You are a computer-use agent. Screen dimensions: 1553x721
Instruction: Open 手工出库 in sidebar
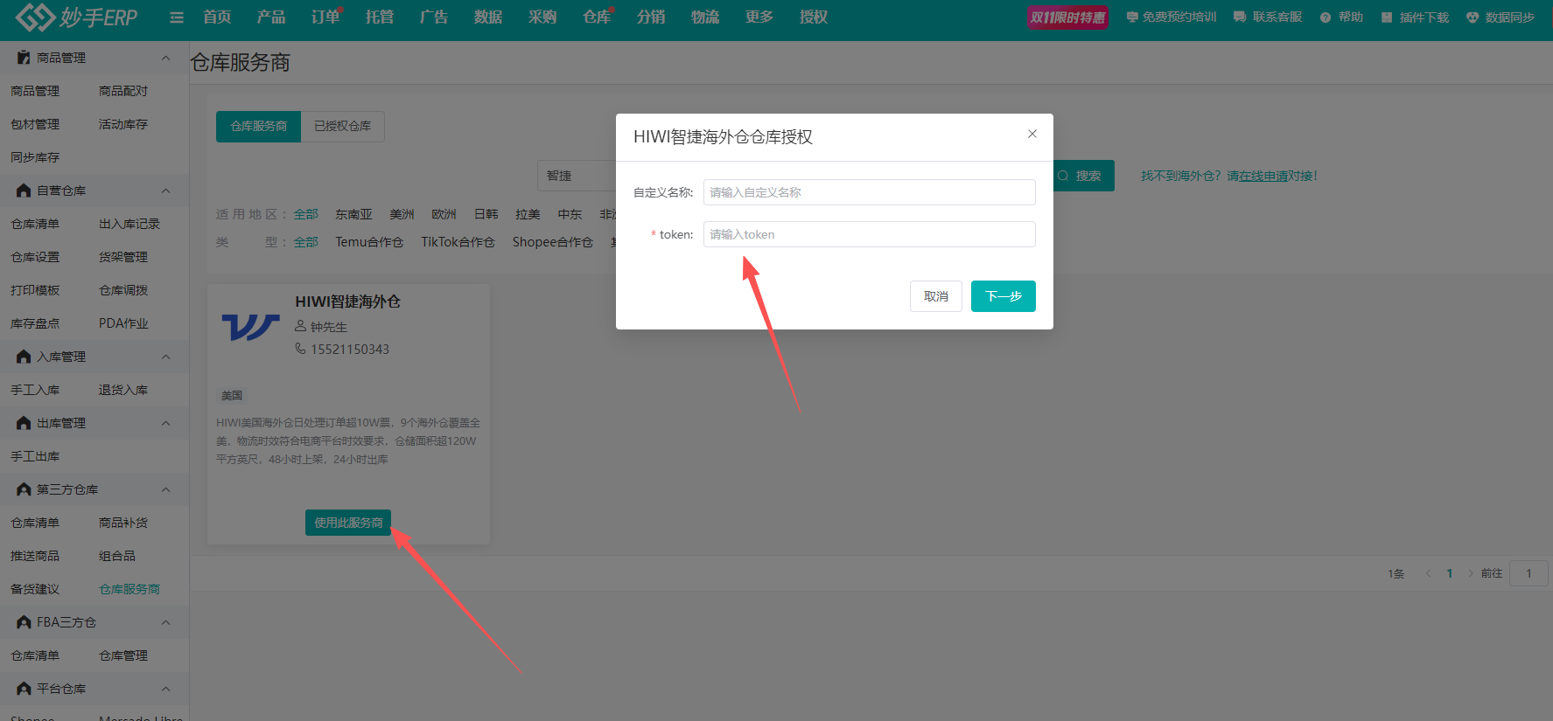pos(35,456)
